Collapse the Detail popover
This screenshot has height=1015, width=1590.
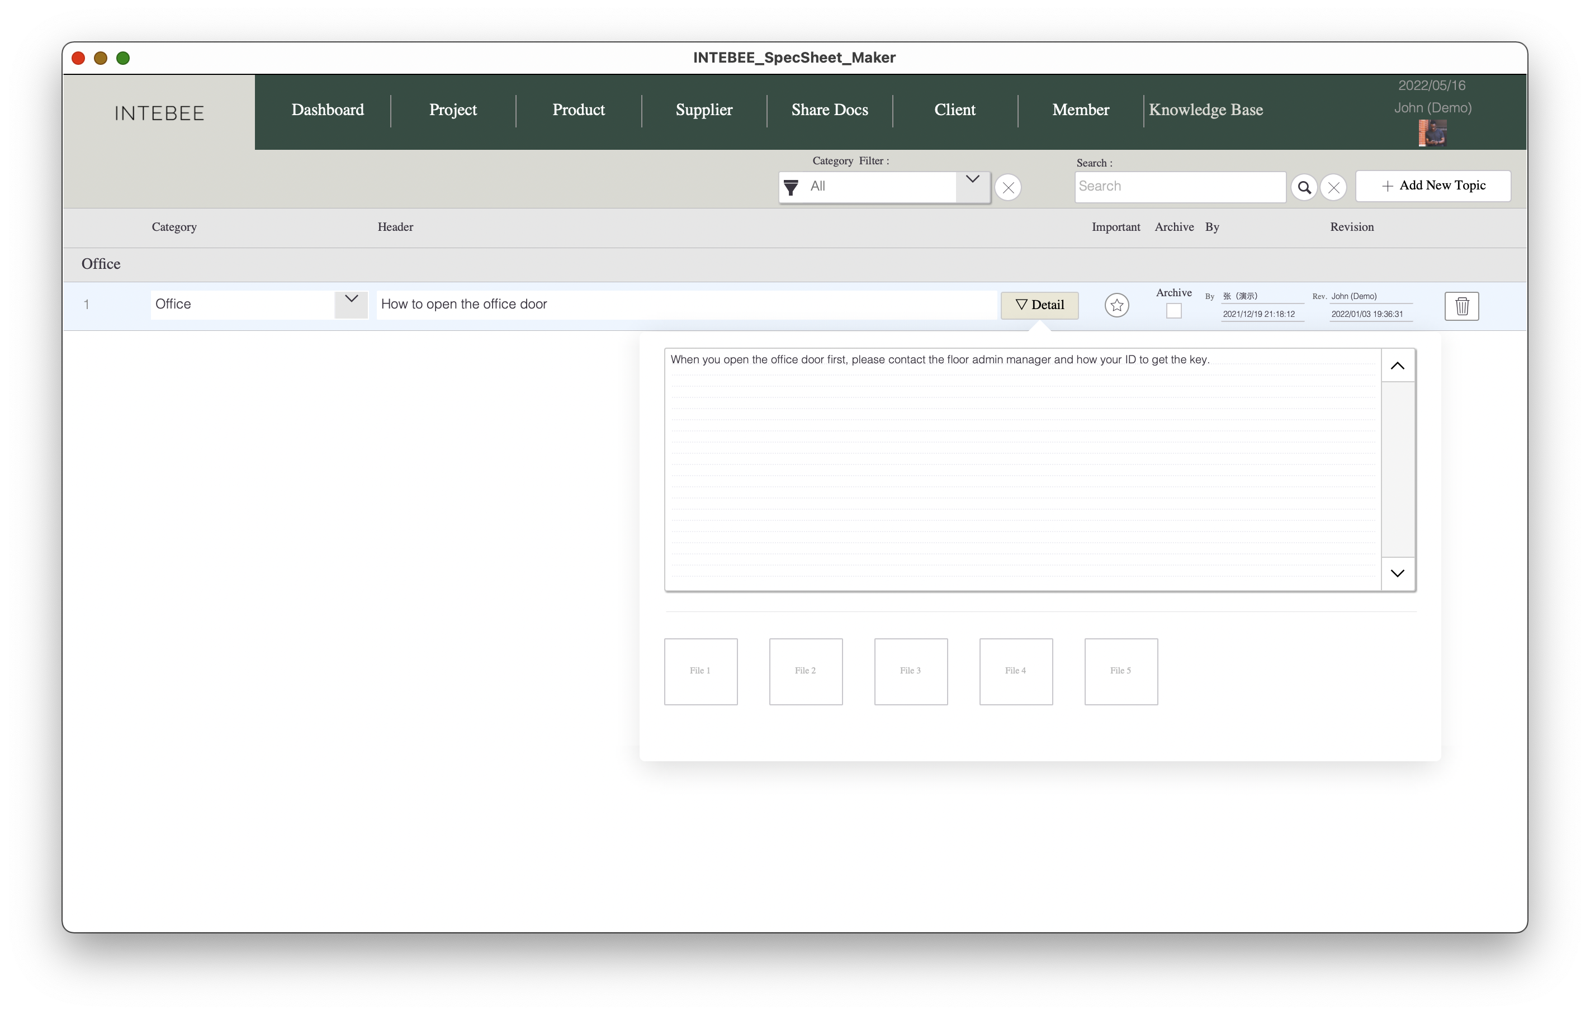pyautogui.click(x=1039, y=305)
